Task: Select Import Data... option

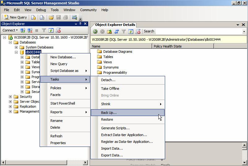Action: tap(128, 148)
